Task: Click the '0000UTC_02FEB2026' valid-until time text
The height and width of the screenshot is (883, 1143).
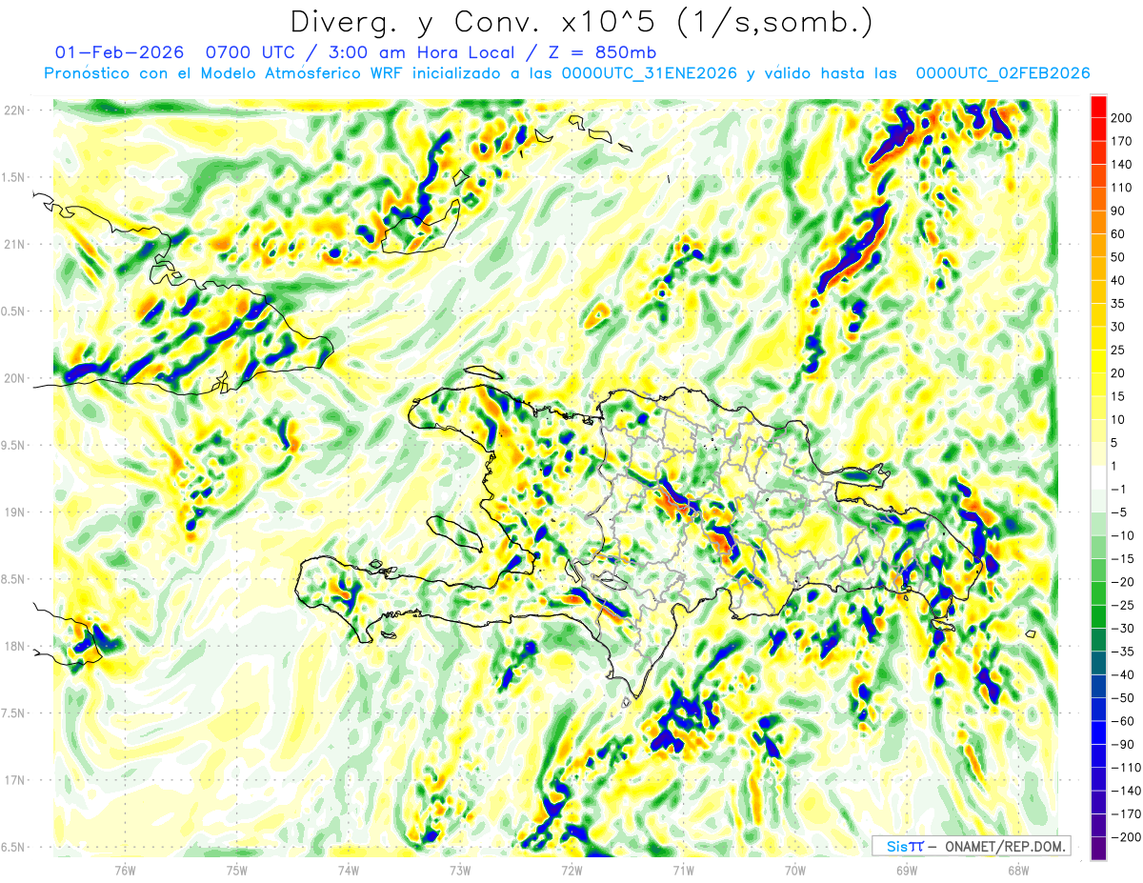Action: (1003, 73)
